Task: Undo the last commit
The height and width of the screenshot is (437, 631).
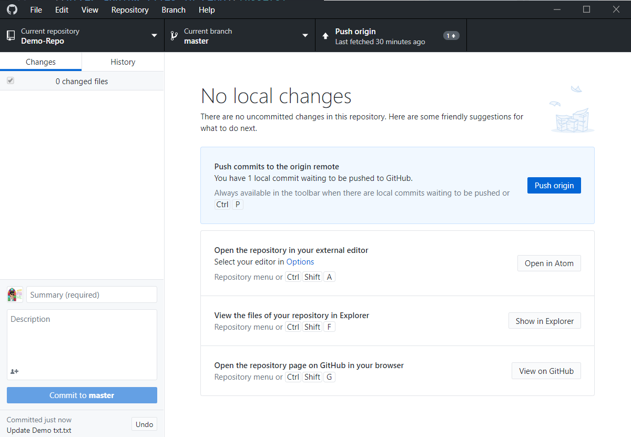Action: pos(144,424)
